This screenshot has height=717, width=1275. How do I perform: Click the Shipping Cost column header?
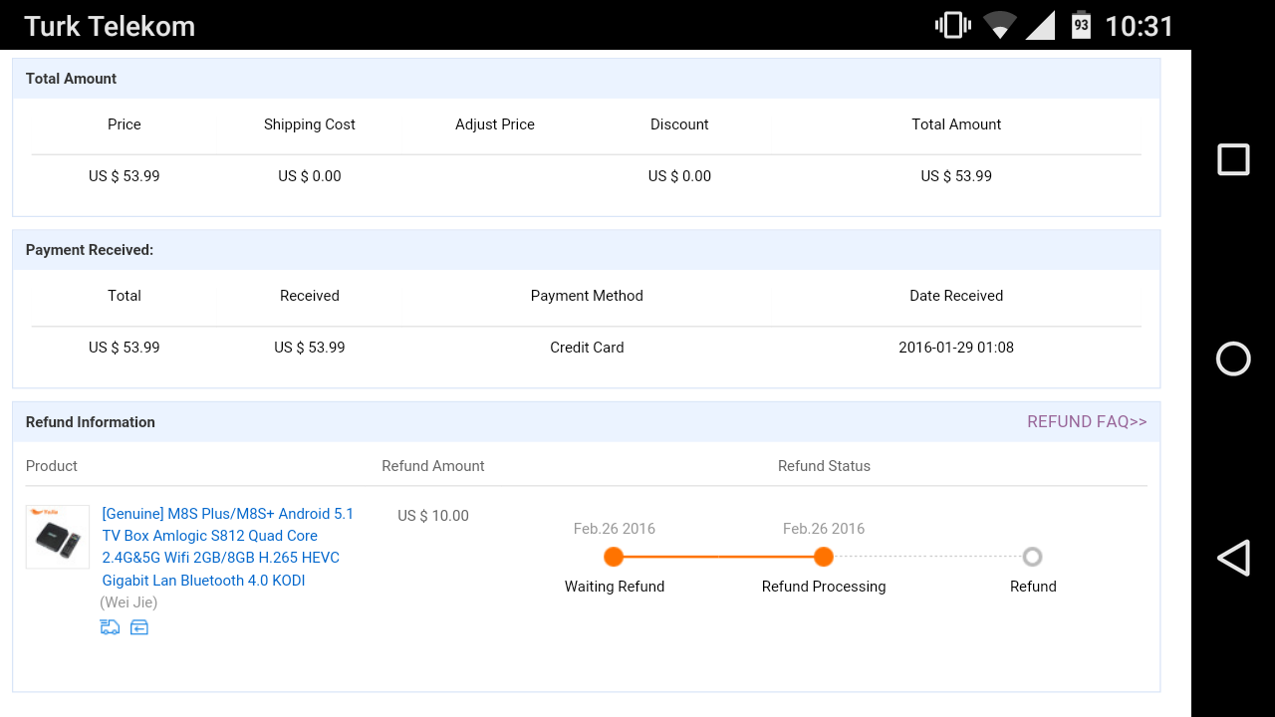click(310, 124)
